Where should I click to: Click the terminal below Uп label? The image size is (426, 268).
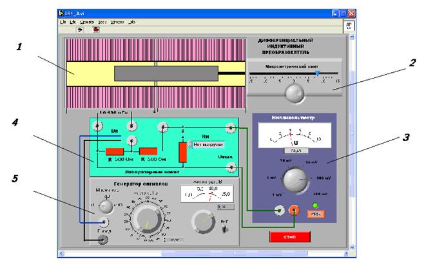[x=131, y=141]
